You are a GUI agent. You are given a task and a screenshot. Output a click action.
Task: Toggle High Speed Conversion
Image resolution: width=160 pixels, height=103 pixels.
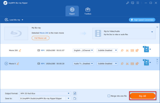[142, 20]
